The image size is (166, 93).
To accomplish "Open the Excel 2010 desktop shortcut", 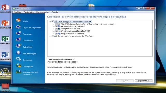I will point(5,40).
